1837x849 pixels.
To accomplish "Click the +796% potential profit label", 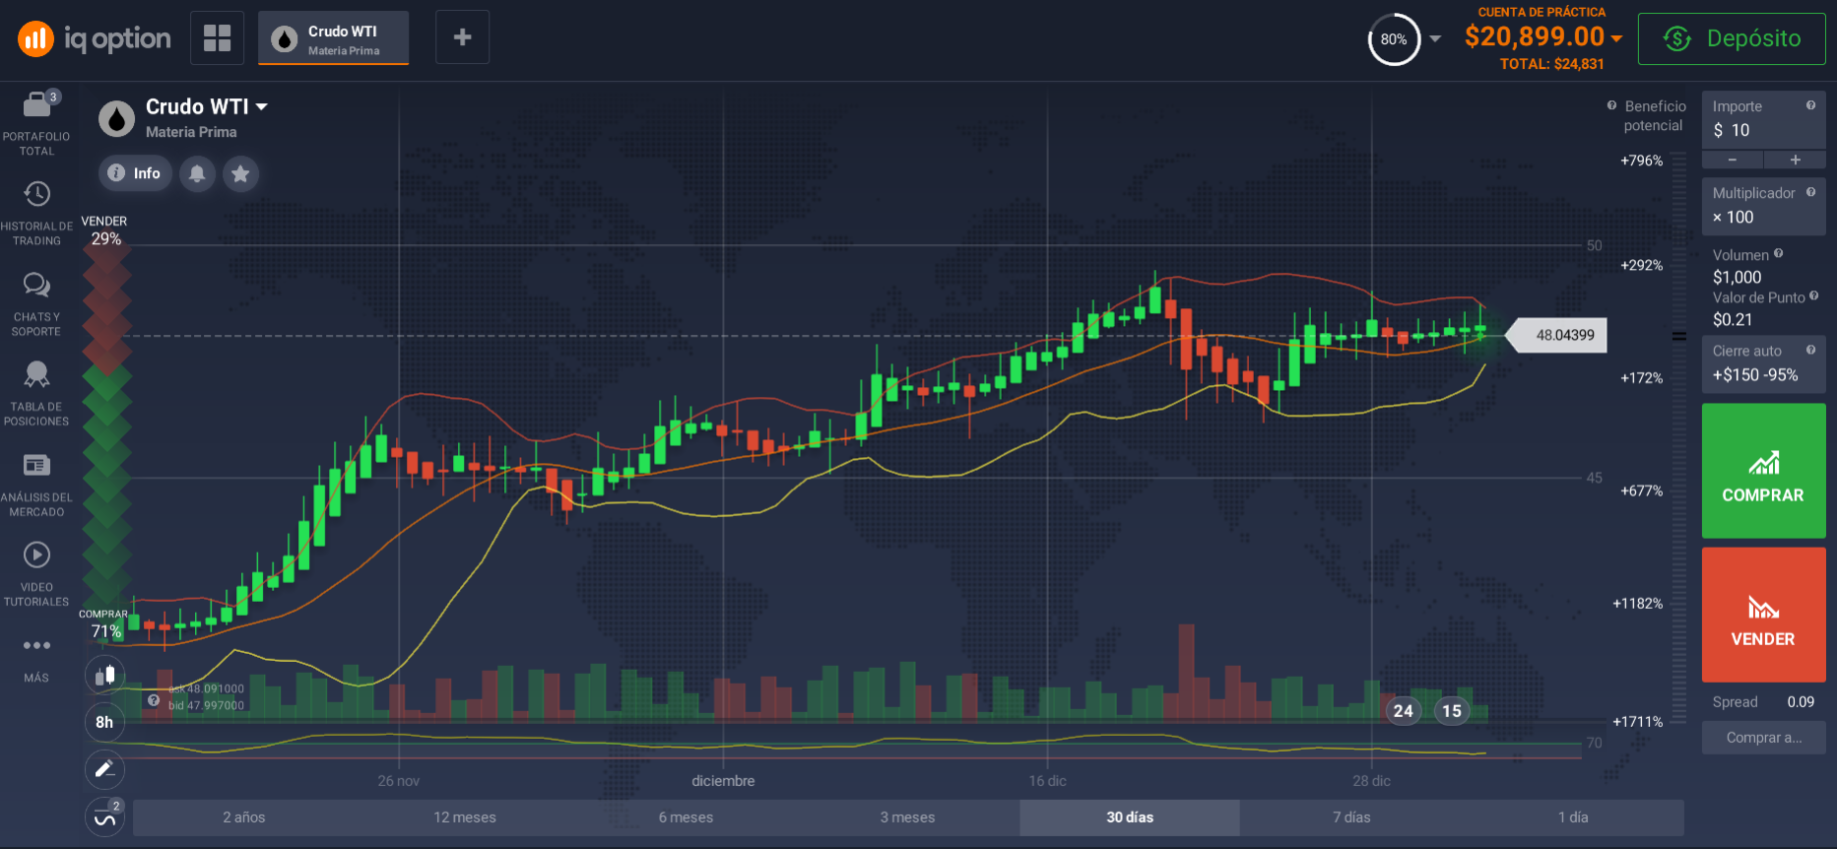I will (x=1641, y=161).
